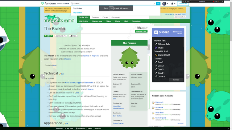Viewport: 232px width, 130px height.
Task: Open the Edit button dropdown arrow
Action: 51,36
